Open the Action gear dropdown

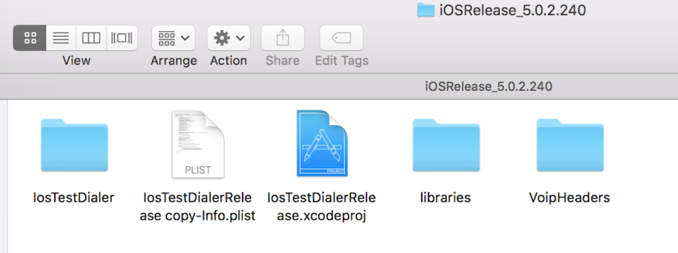[x=228, y=38]
